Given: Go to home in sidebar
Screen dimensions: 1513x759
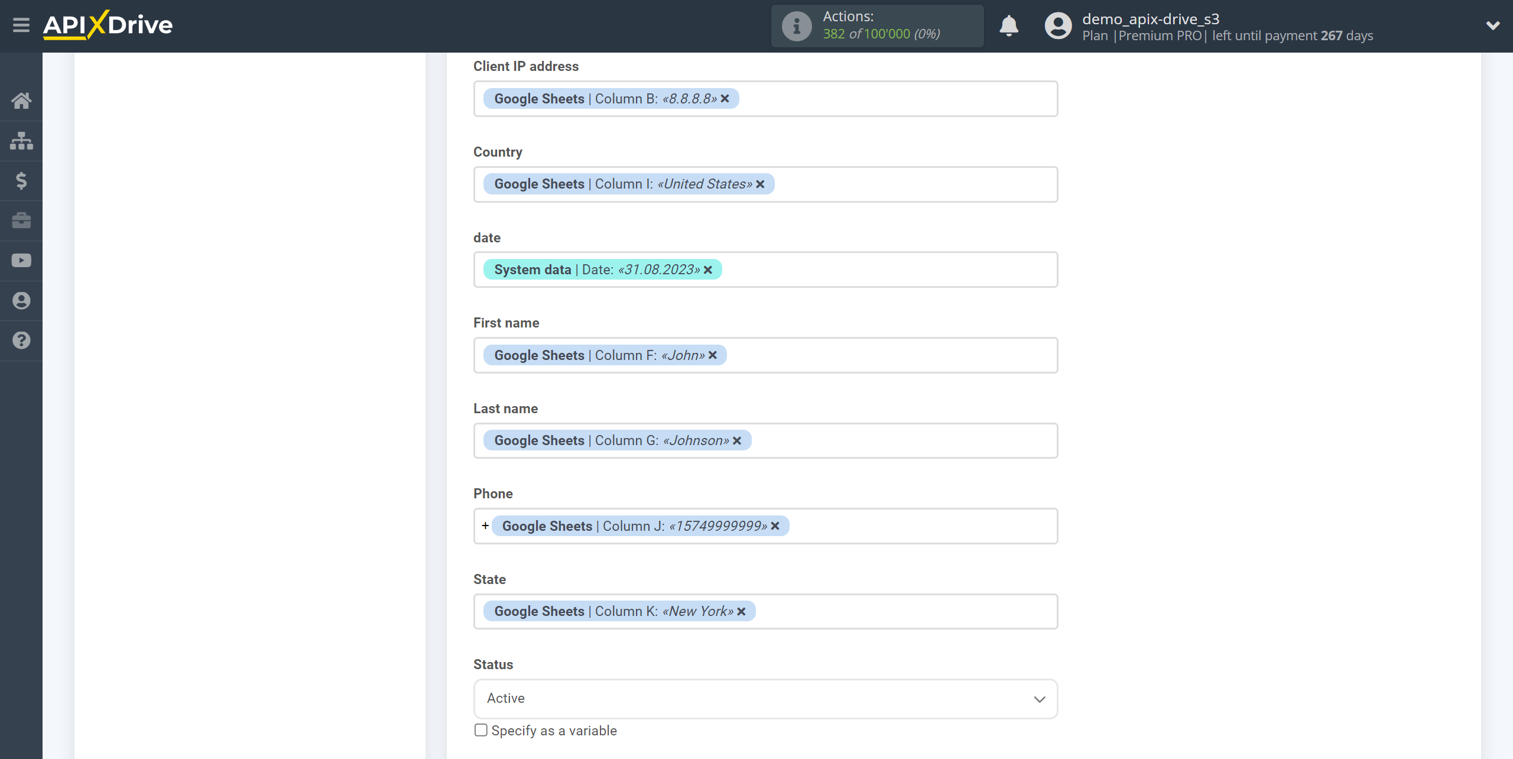Looking at the screenshot, I should click(21, 100).
